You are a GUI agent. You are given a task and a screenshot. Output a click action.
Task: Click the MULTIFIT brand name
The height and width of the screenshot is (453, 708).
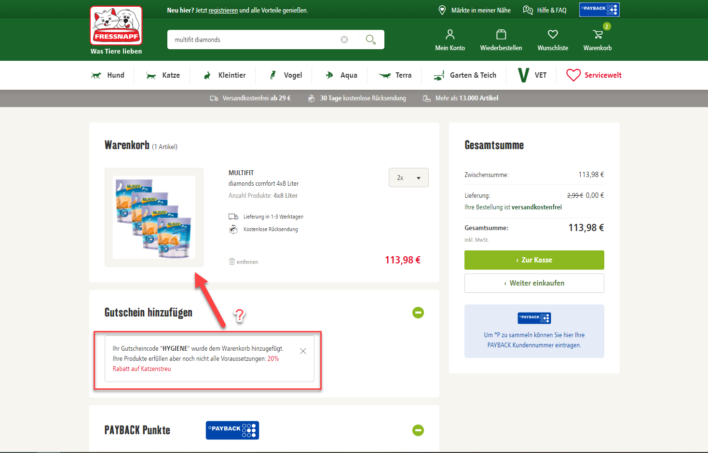pyautogui.click(x=241, y=173)
